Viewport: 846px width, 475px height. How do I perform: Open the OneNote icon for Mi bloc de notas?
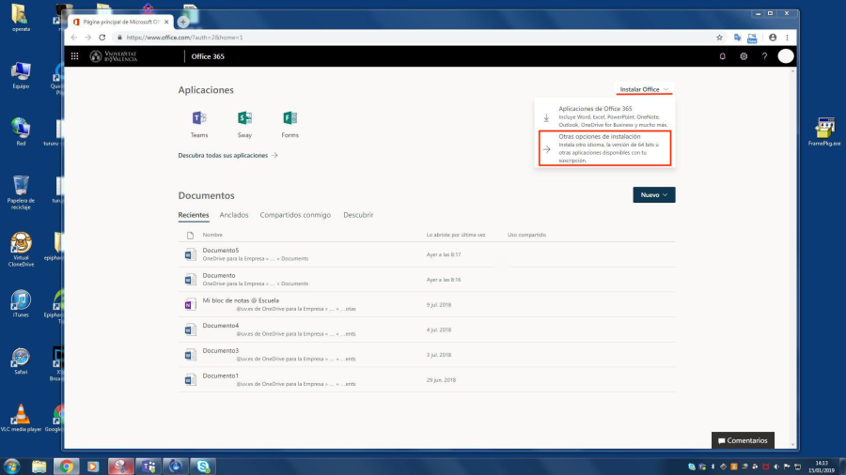point(190,304)
